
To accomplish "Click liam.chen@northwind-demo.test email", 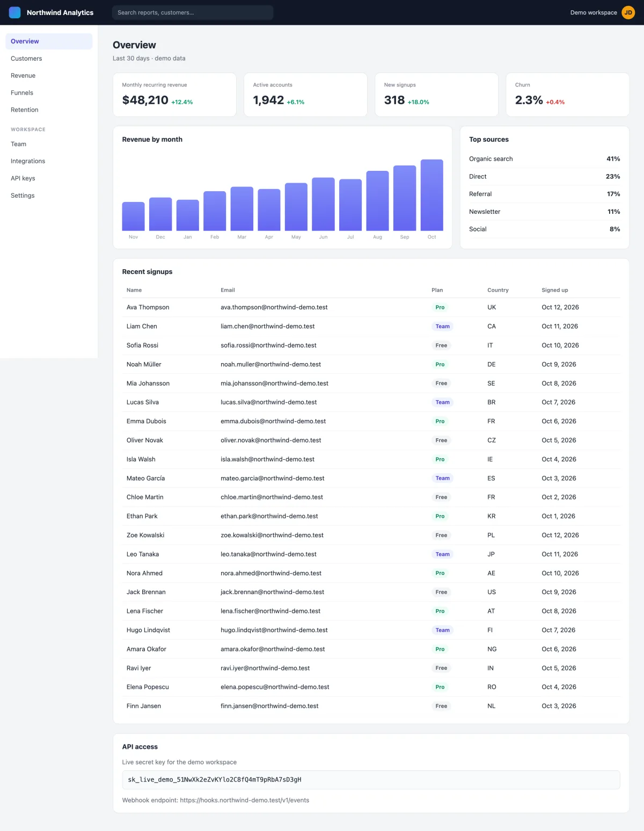I will click(268, 326).
